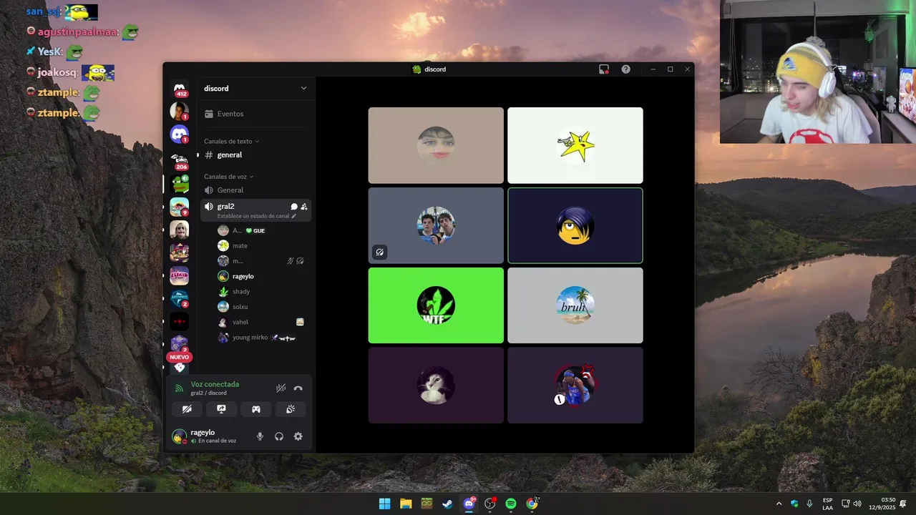
Task: Select participant tile with bruh beach avatar
Action: [x=575, y=305]
